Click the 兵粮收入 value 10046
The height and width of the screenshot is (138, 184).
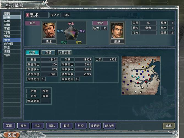click(83, 69)
